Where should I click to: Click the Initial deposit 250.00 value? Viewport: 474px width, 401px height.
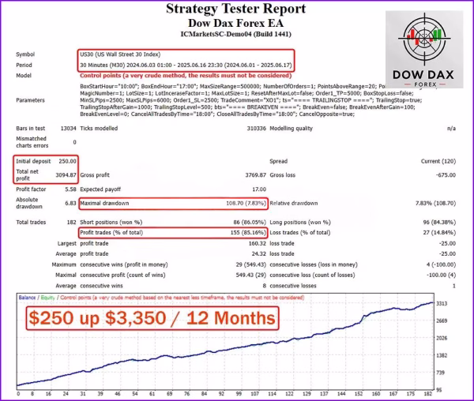point(67,161)
